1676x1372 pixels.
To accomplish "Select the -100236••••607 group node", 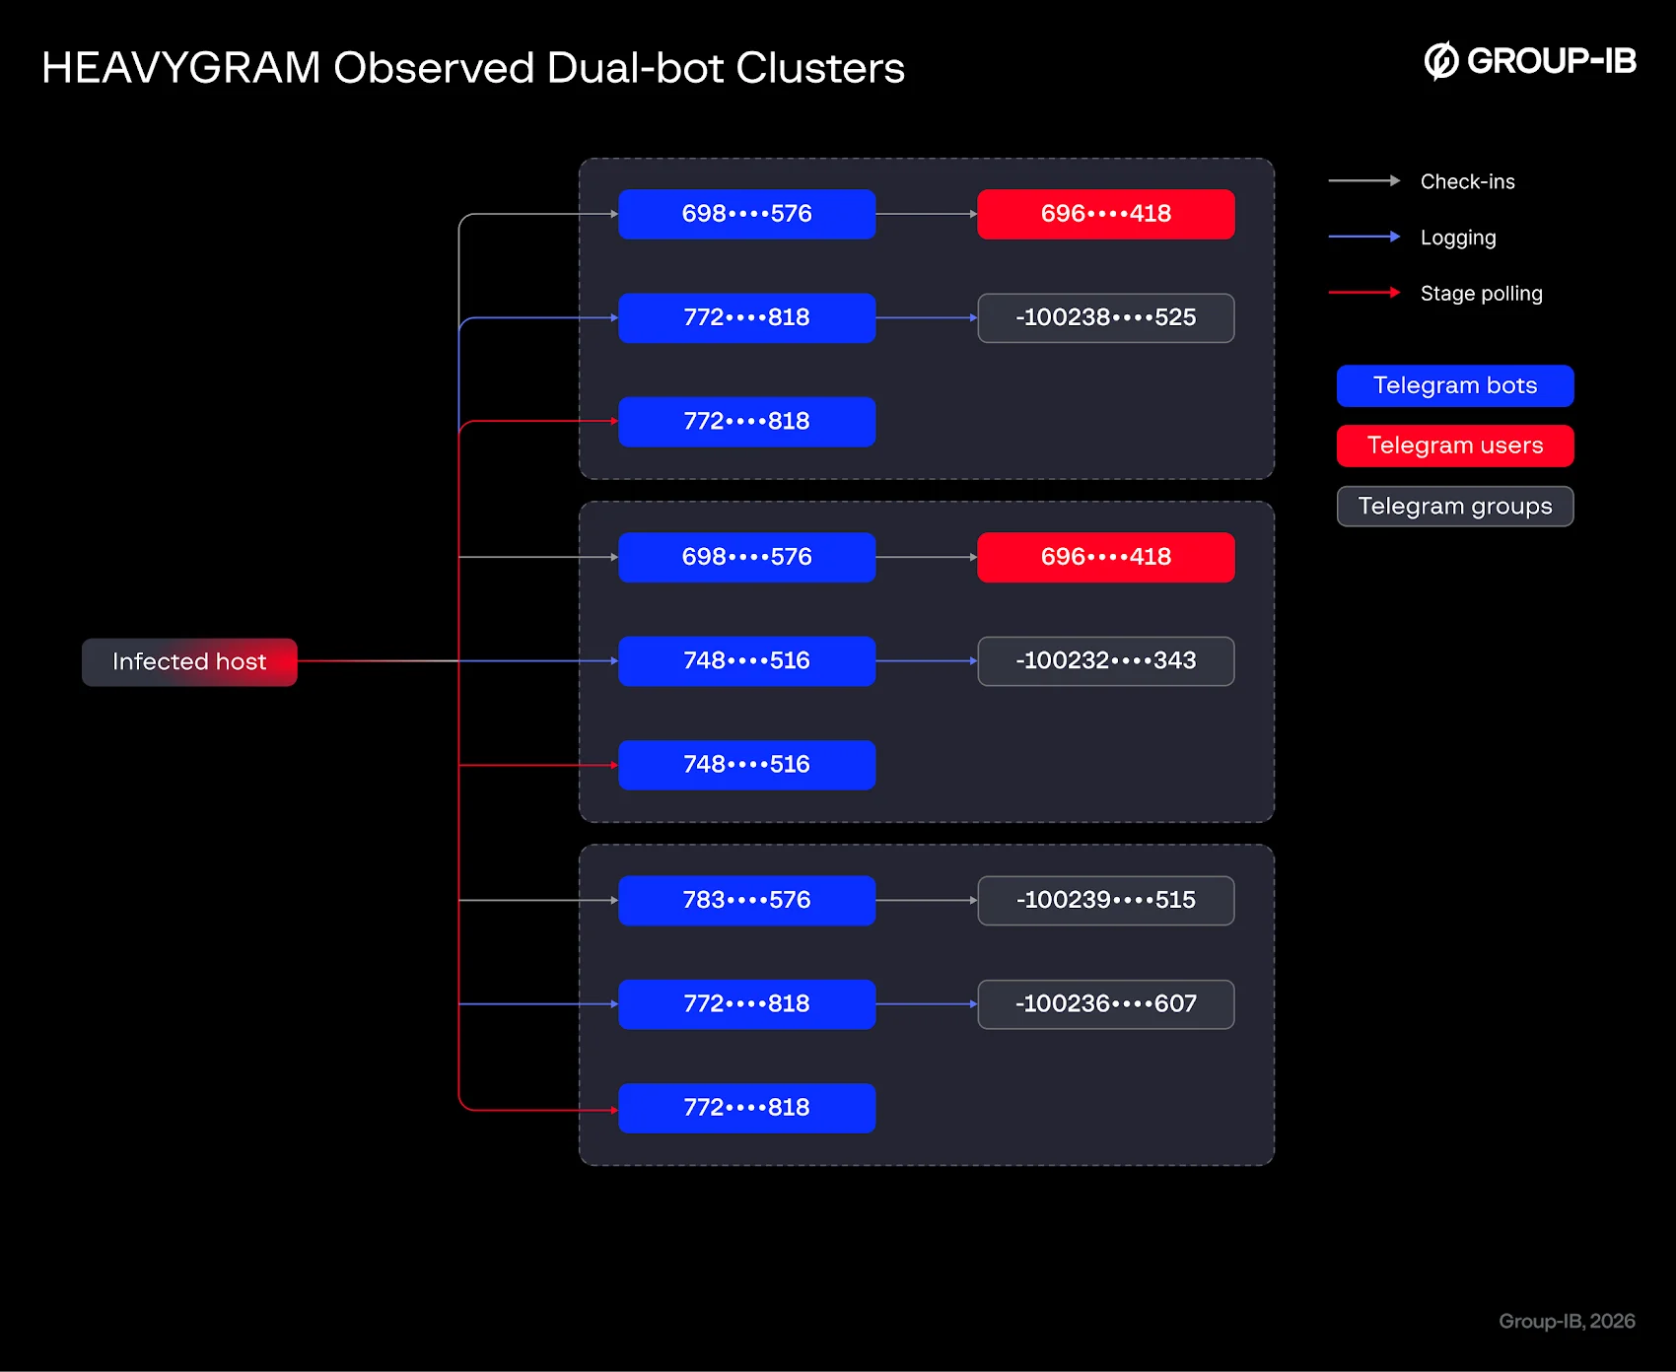I will tap(1105, 1003).
